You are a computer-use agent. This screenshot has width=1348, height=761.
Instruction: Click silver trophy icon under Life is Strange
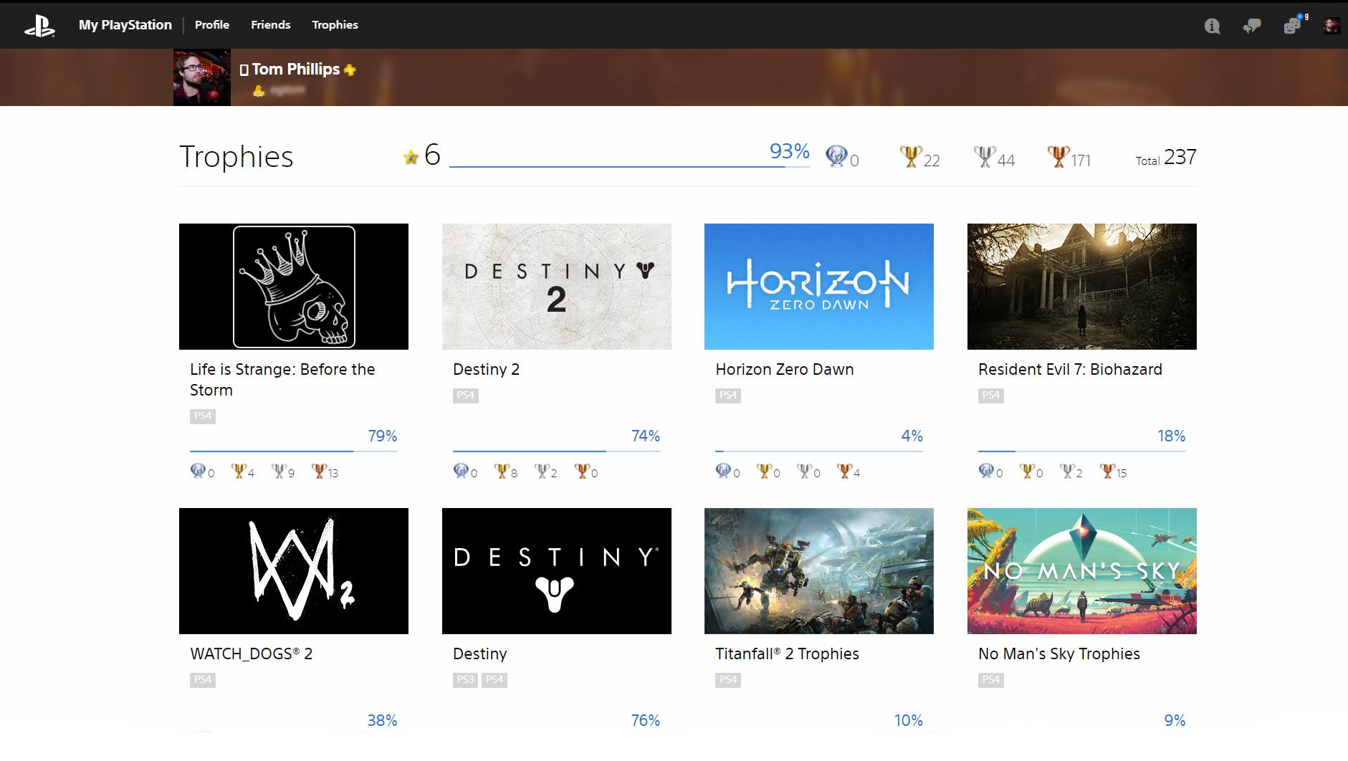click(x=279, y=471)
